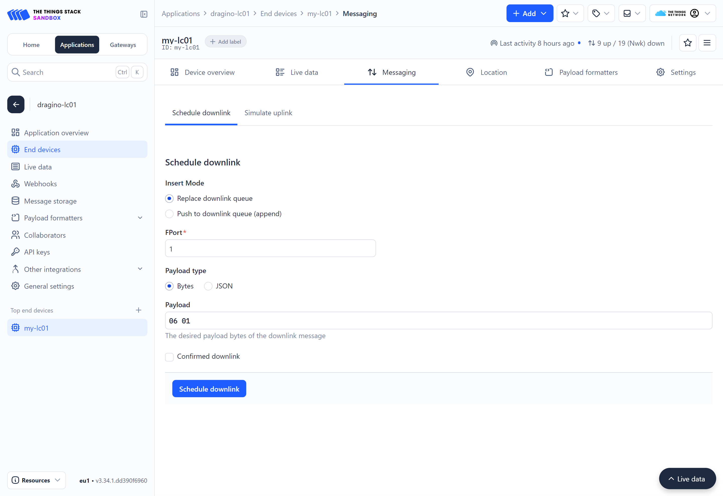Expand the Other integrations section
The image size is (723, 496).
tap(52, 269)
